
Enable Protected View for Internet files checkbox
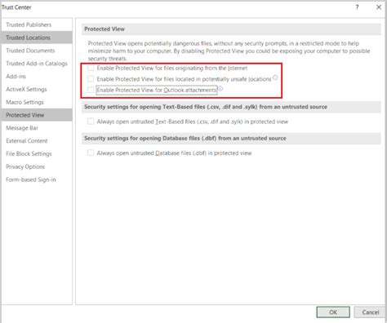pos(91,68)
